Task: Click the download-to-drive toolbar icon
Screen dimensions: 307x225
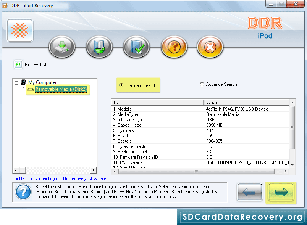Action: (x=62, y=47)
